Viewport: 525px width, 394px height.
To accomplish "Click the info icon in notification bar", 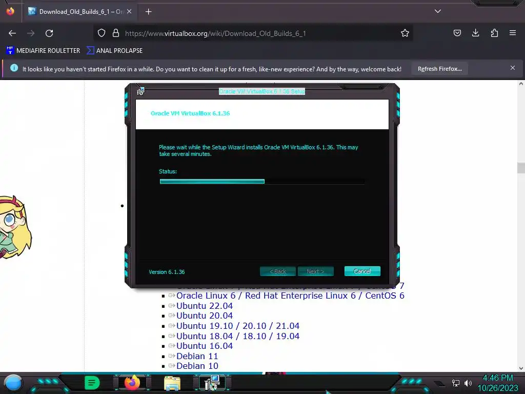I will click(14, 68).
